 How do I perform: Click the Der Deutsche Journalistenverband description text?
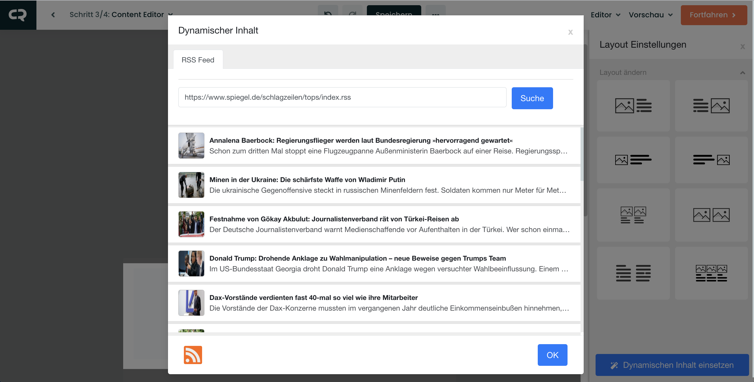[x=389, y=229]
